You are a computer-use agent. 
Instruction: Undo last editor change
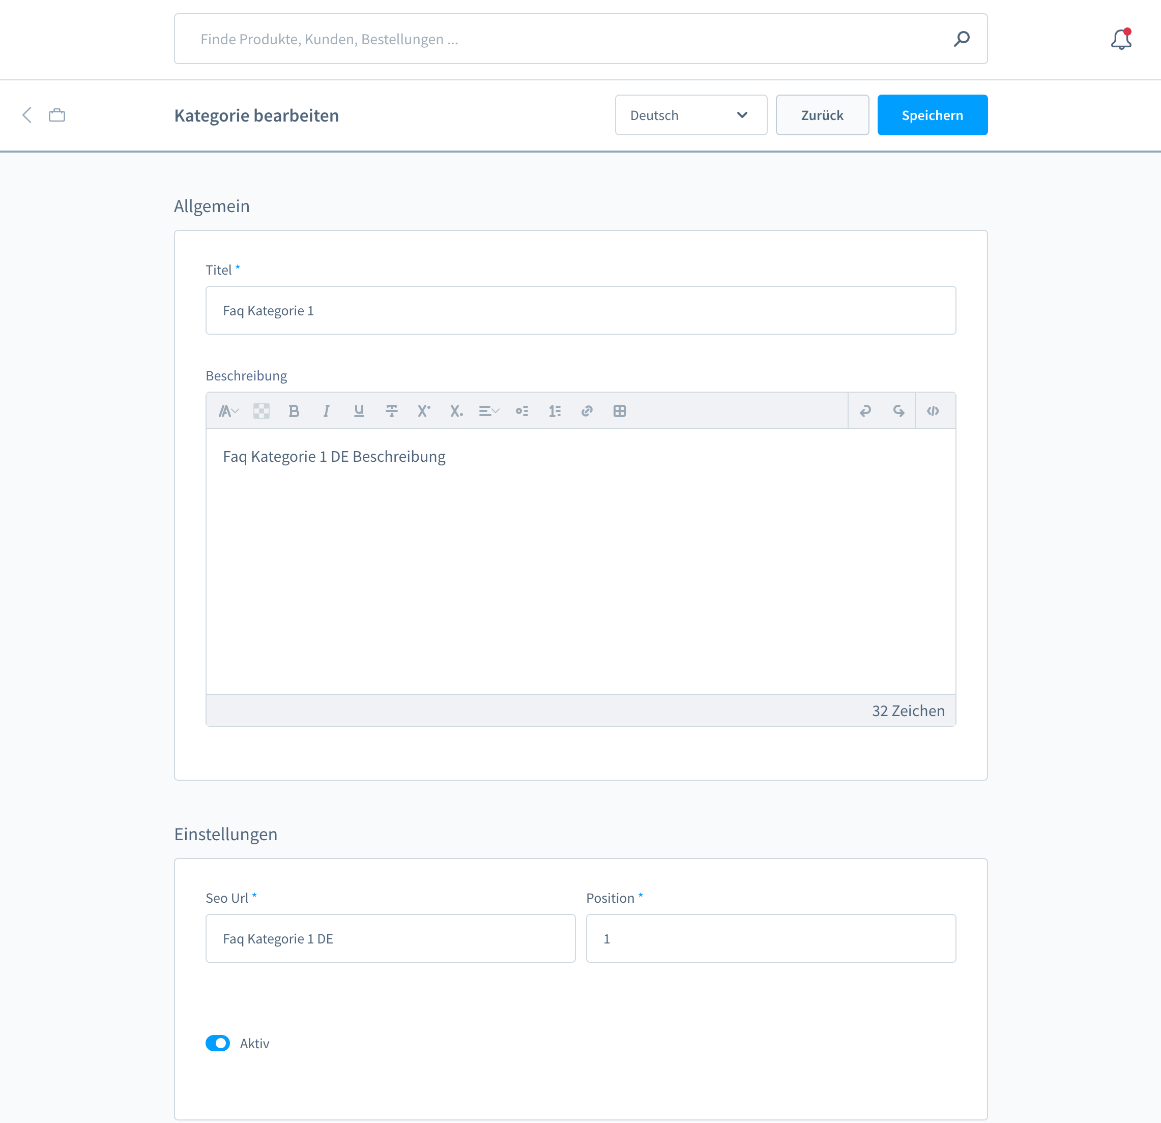(865, 411)
